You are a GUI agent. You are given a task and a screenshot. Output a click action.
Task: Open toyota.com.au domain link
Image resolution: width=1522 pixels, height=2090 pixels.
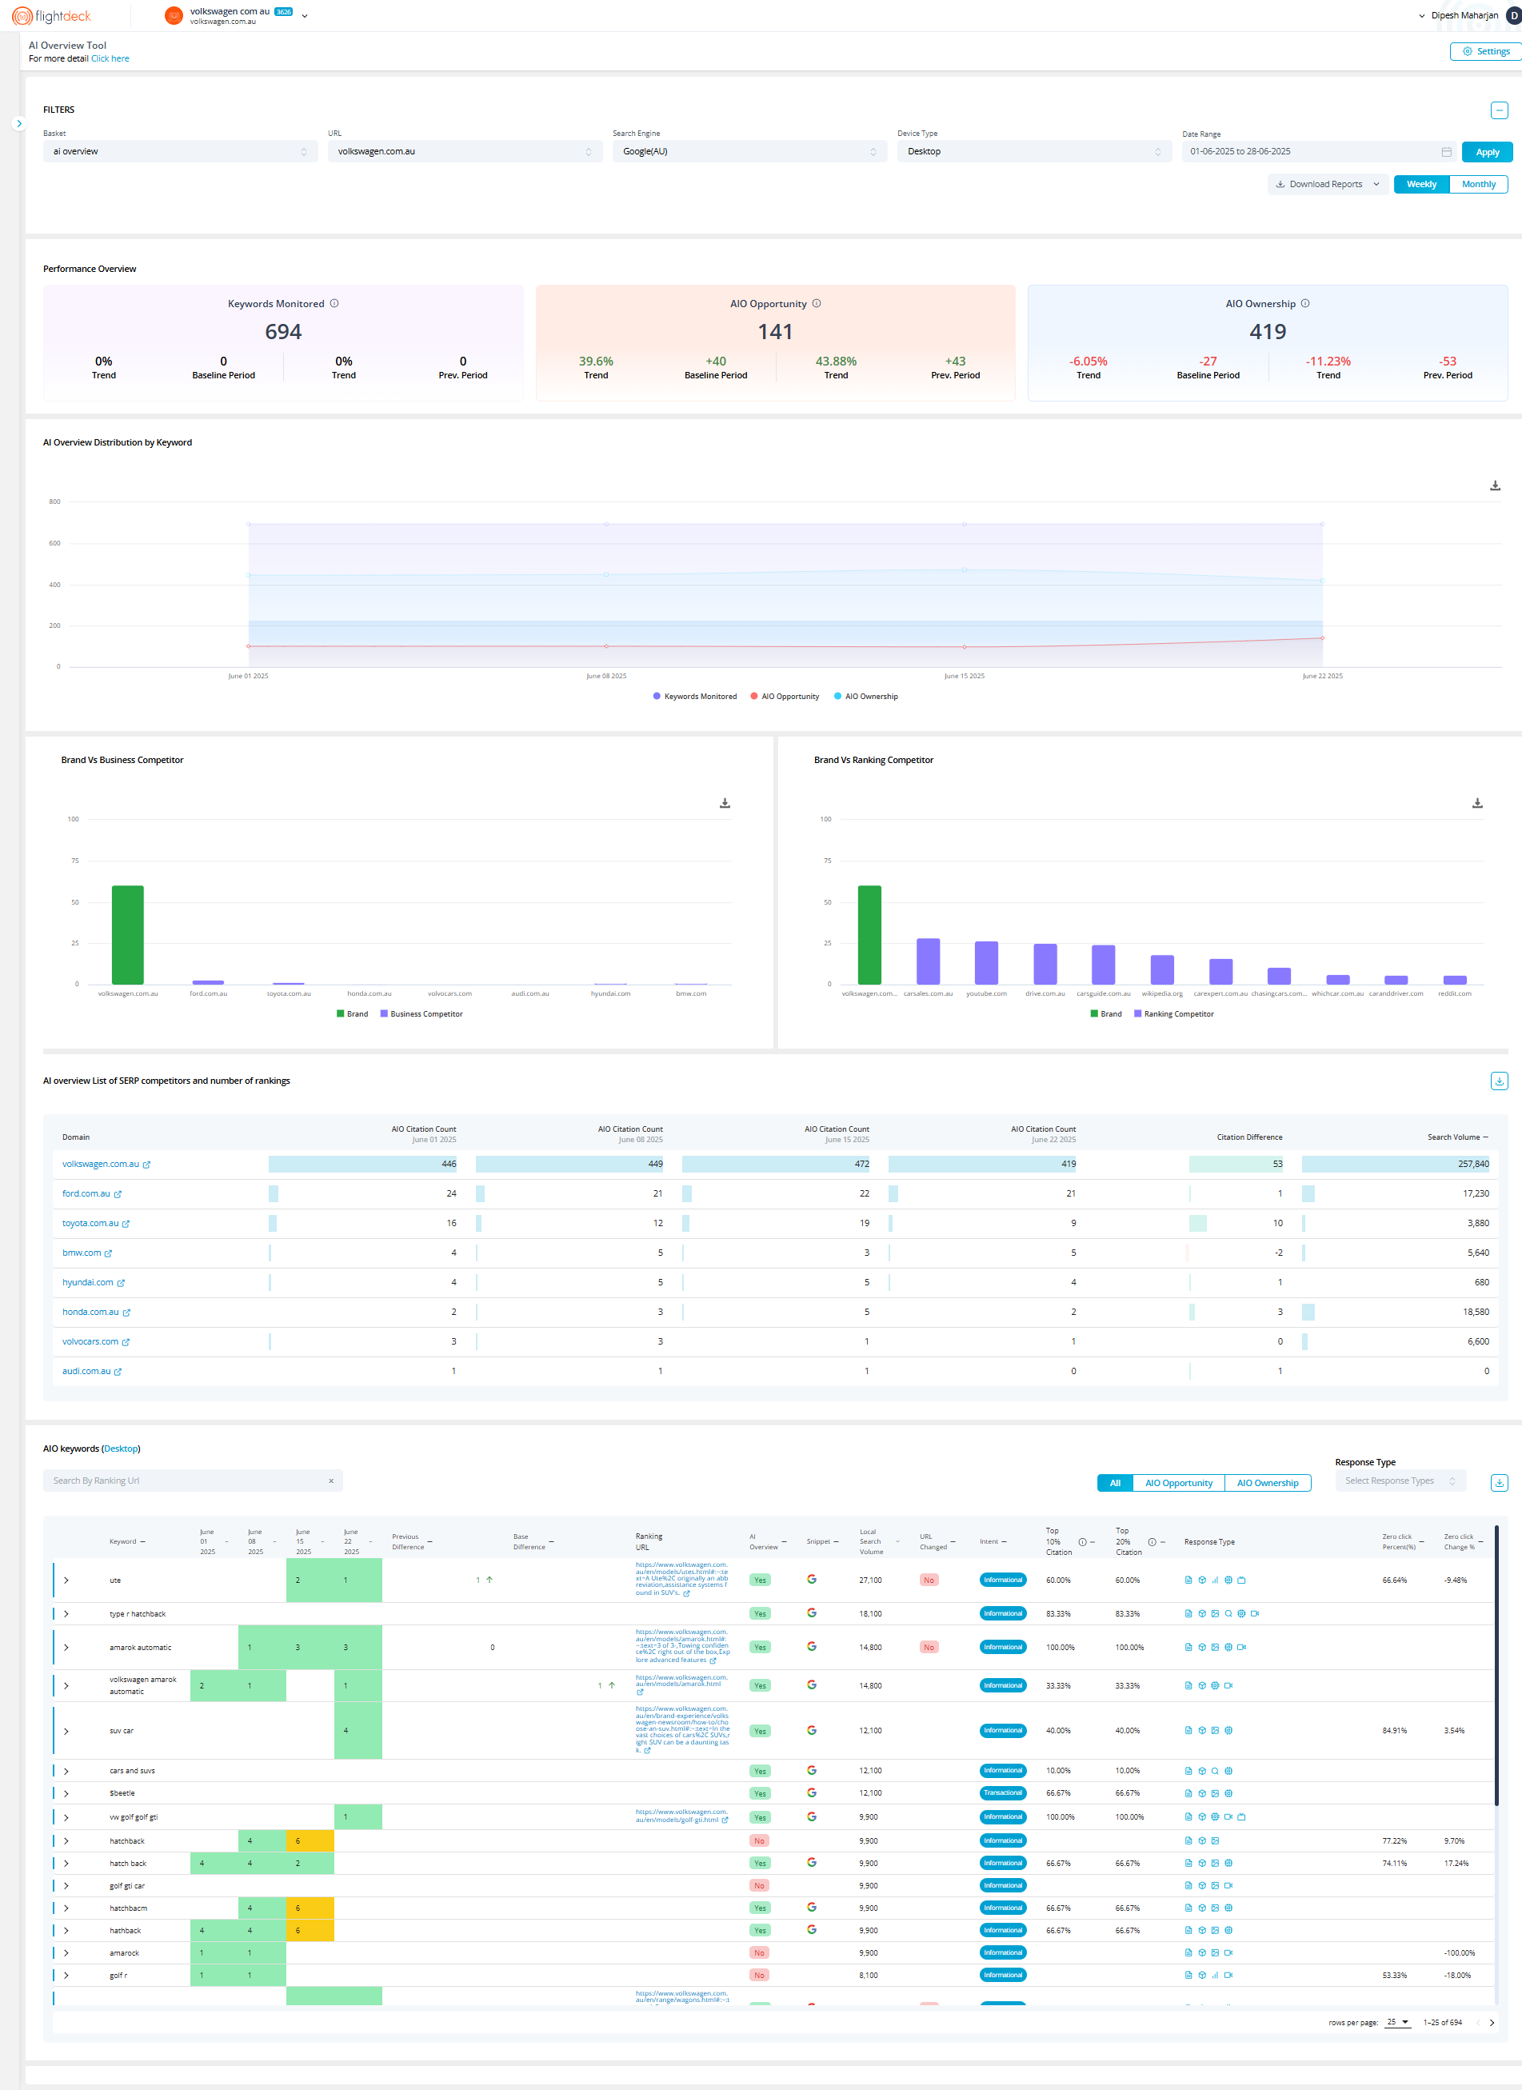tap(90, 1224)
